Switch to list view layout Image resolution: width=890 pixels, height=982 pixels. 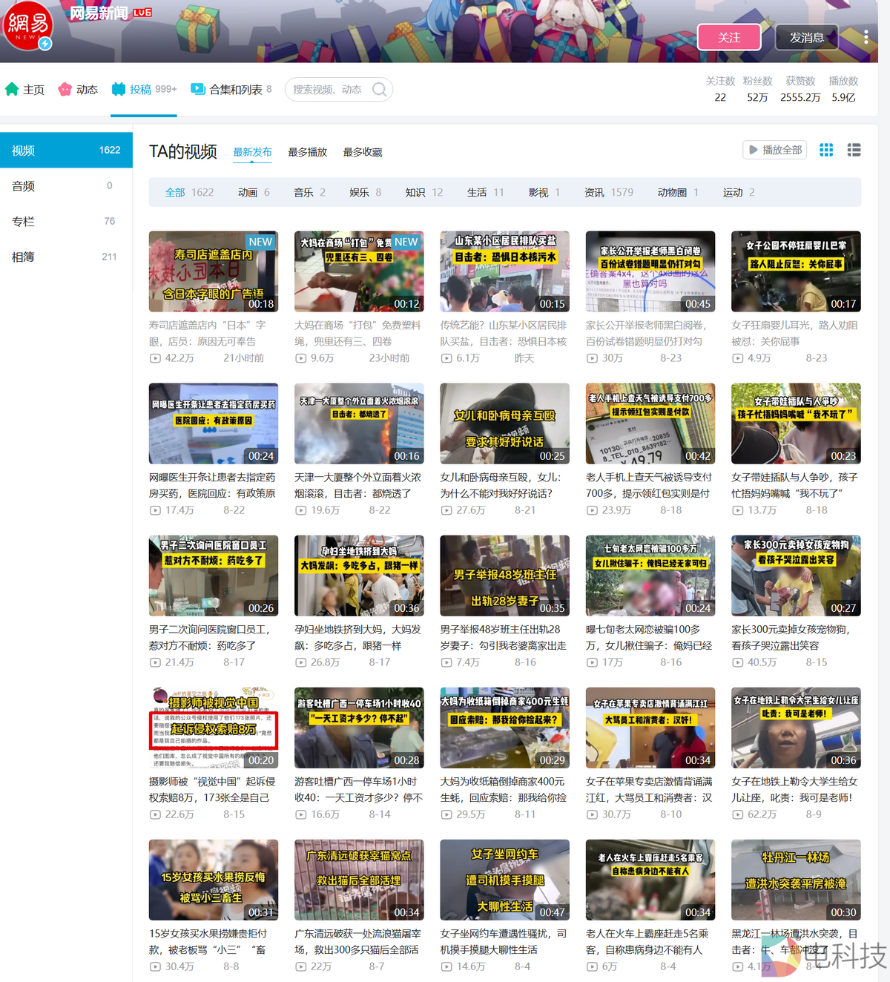coord(854,150)
